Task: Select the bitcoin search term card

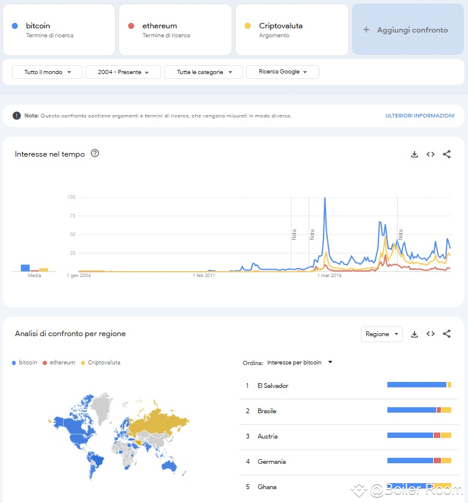Action: pos(59,30)
